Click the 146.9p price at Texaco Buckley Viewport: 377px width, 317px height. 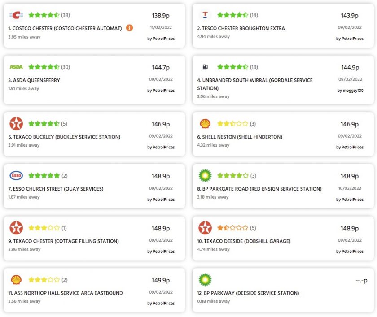click(x=161, y=124)
